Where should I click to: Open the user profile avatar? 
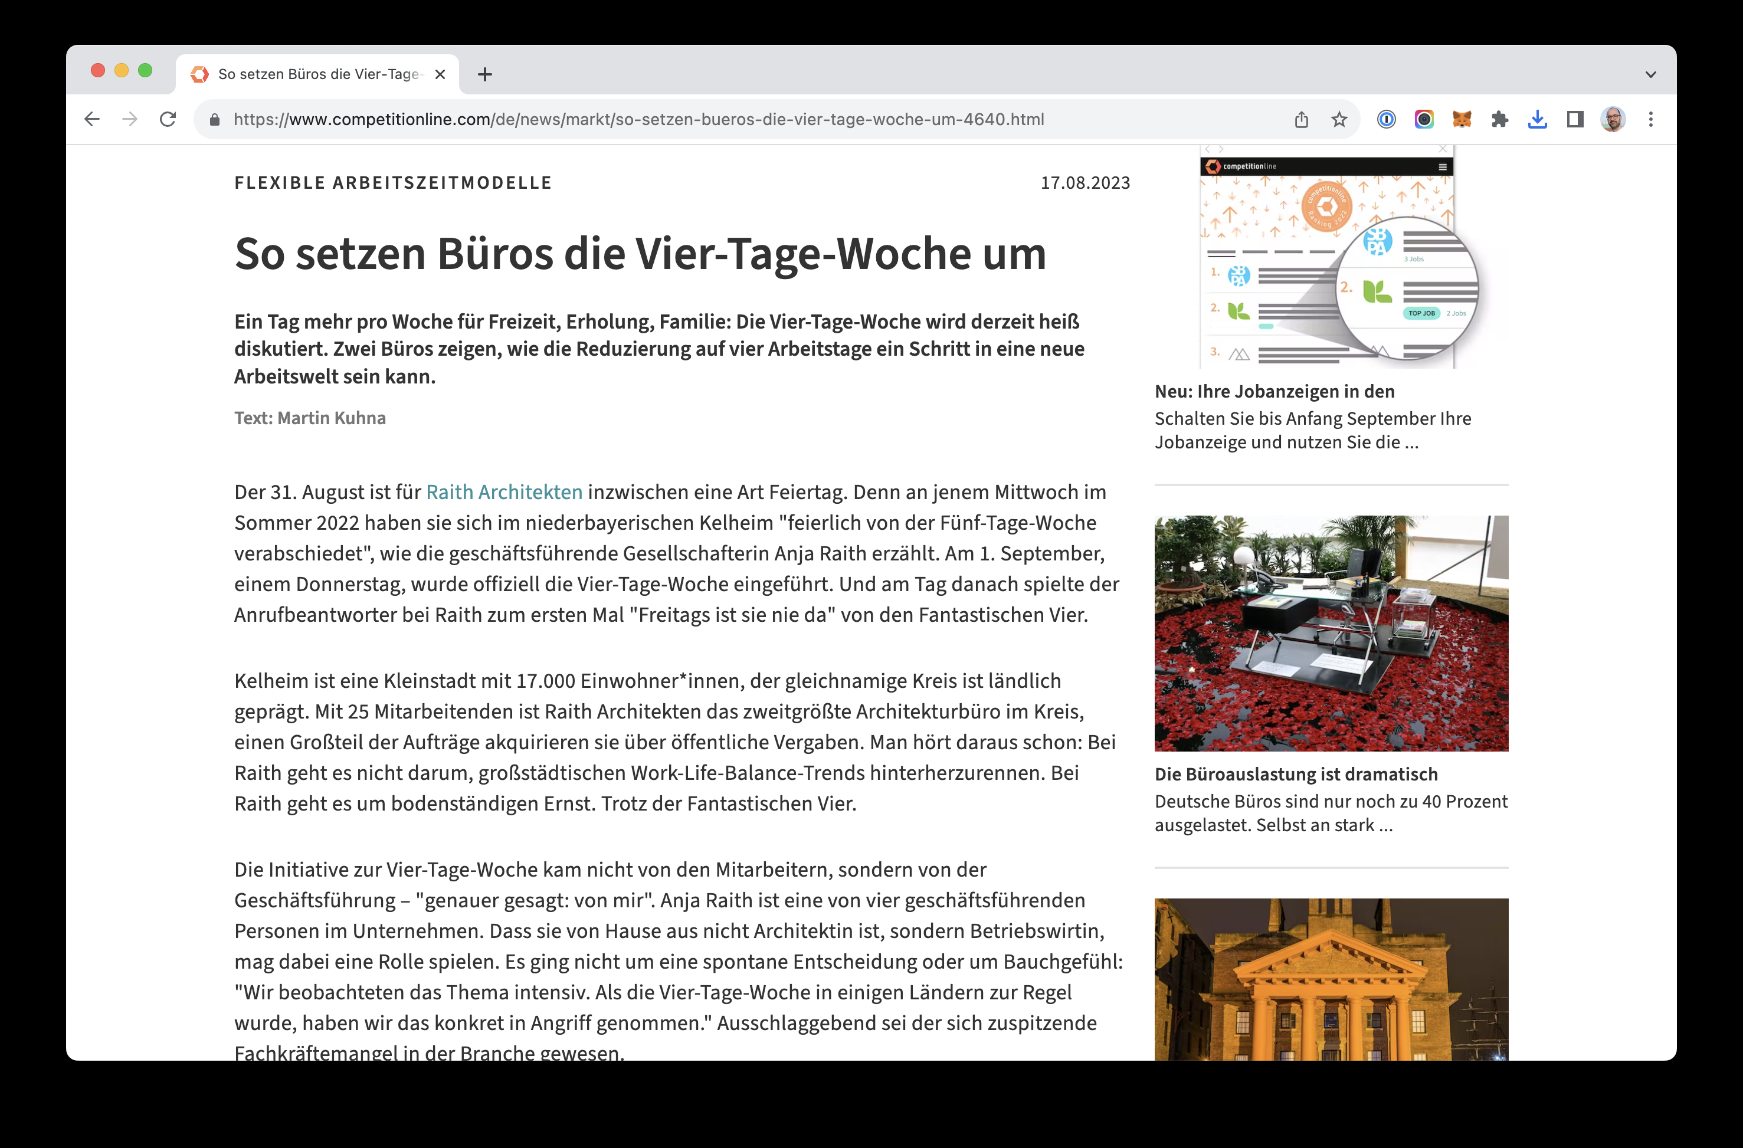1613,119
